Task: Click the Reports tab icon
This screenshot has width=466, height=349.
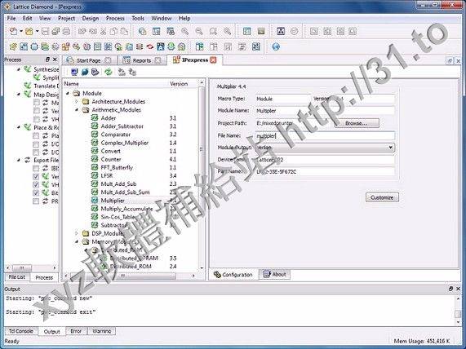Action: tap(126, 60)
